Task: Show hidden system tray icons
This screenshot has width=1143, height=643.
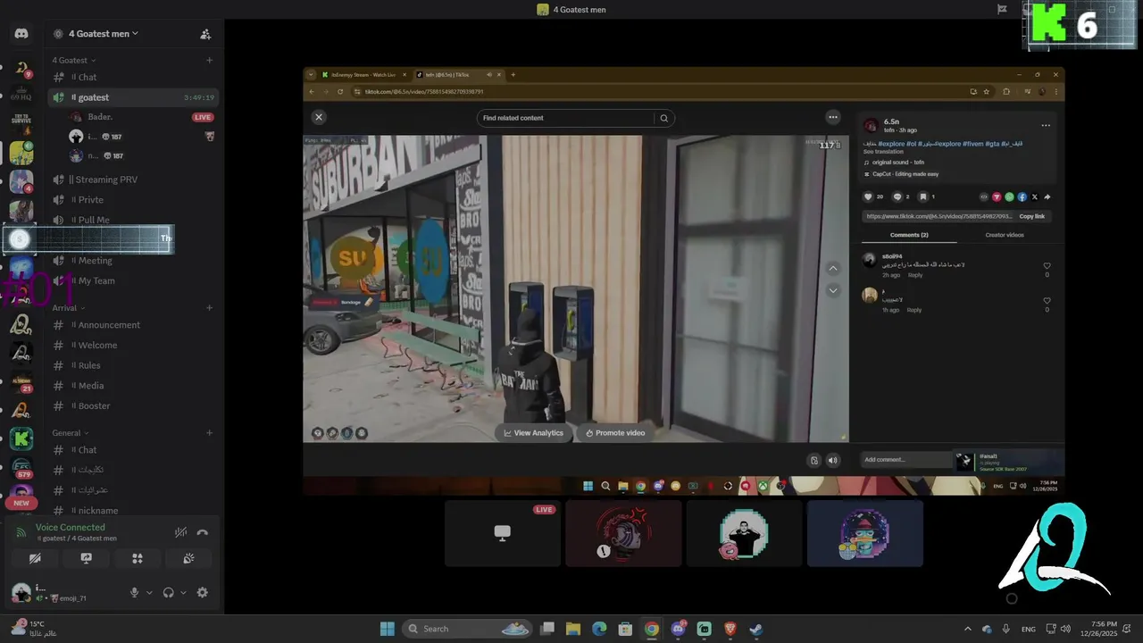Action: (967, 629)
